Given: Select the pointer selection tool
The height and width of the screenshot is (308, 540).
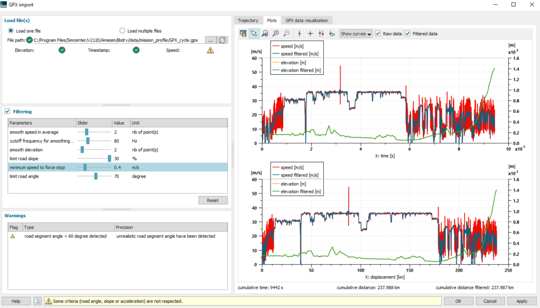Looking at the screenshot, I should coord(254,33).
